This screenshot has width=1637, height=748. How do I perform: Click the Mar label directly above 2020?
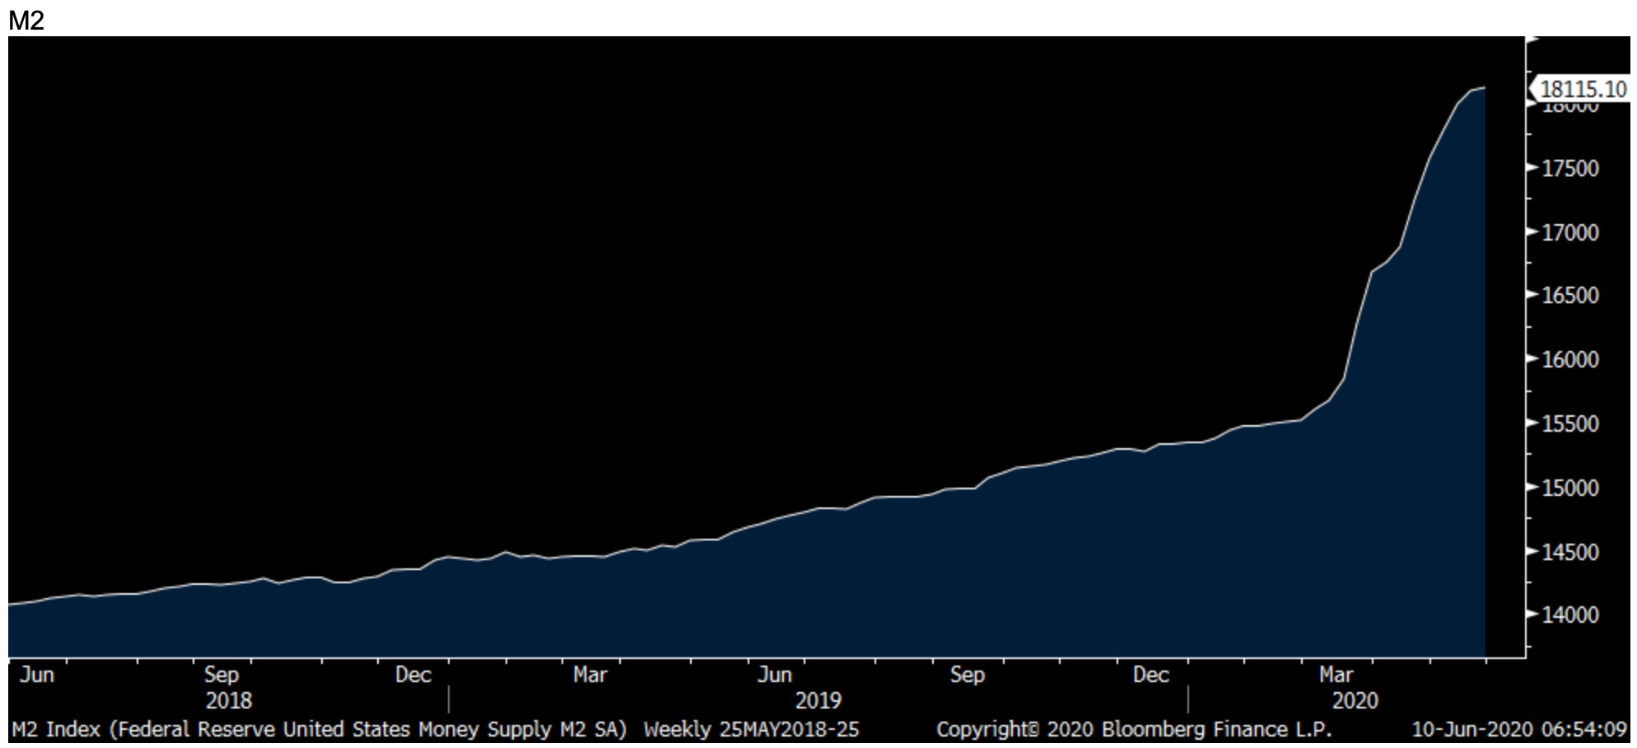[1336, 676]
